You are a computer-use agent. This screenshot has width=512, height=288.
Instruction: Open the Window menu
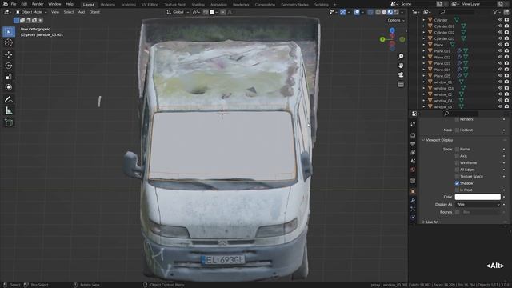[54, 4]
